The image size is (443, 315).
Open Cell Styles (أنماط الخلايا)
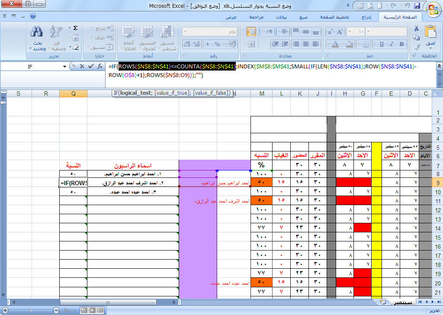coord(128,38)
